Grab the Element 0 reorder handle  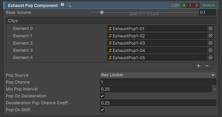pyautogui.click(x=9, y=29)
